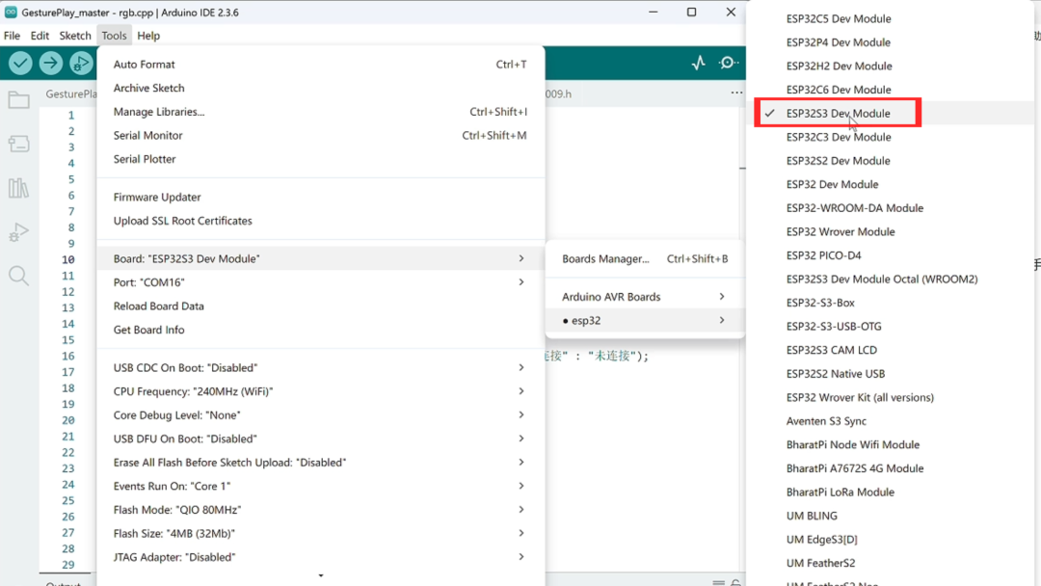Open the esp32 boards submenu

(x=644, y=321)
